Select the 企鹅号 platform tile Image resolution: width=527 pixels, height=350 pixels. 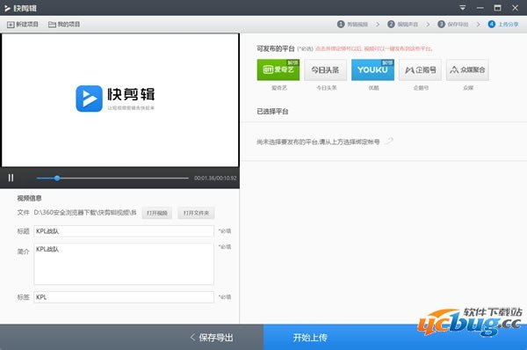pyautogui.click(x=420, y=70)
